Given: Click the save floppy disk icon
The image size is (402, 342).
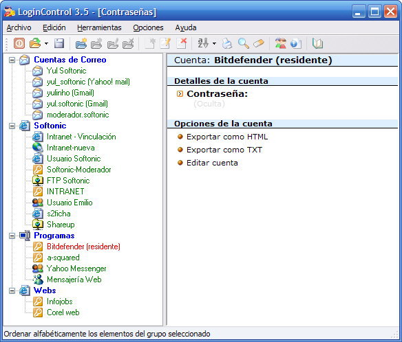Looking at the screenshot, I should [59, 43].
